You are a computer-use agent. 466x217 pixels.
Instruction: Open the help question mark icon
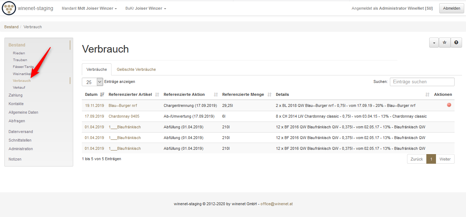click(456, 43)
